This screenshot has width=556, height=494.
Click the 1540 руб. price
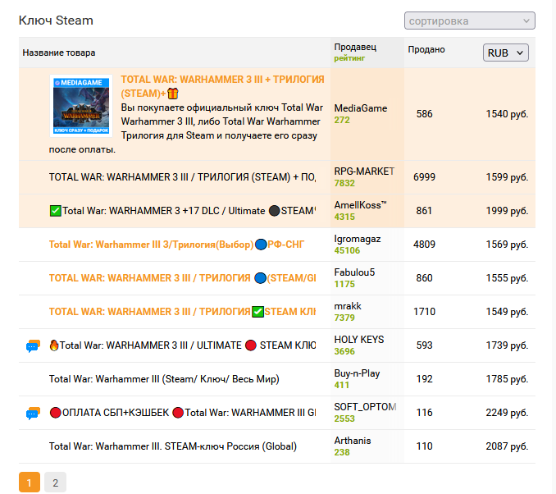(x=507, y=114)
